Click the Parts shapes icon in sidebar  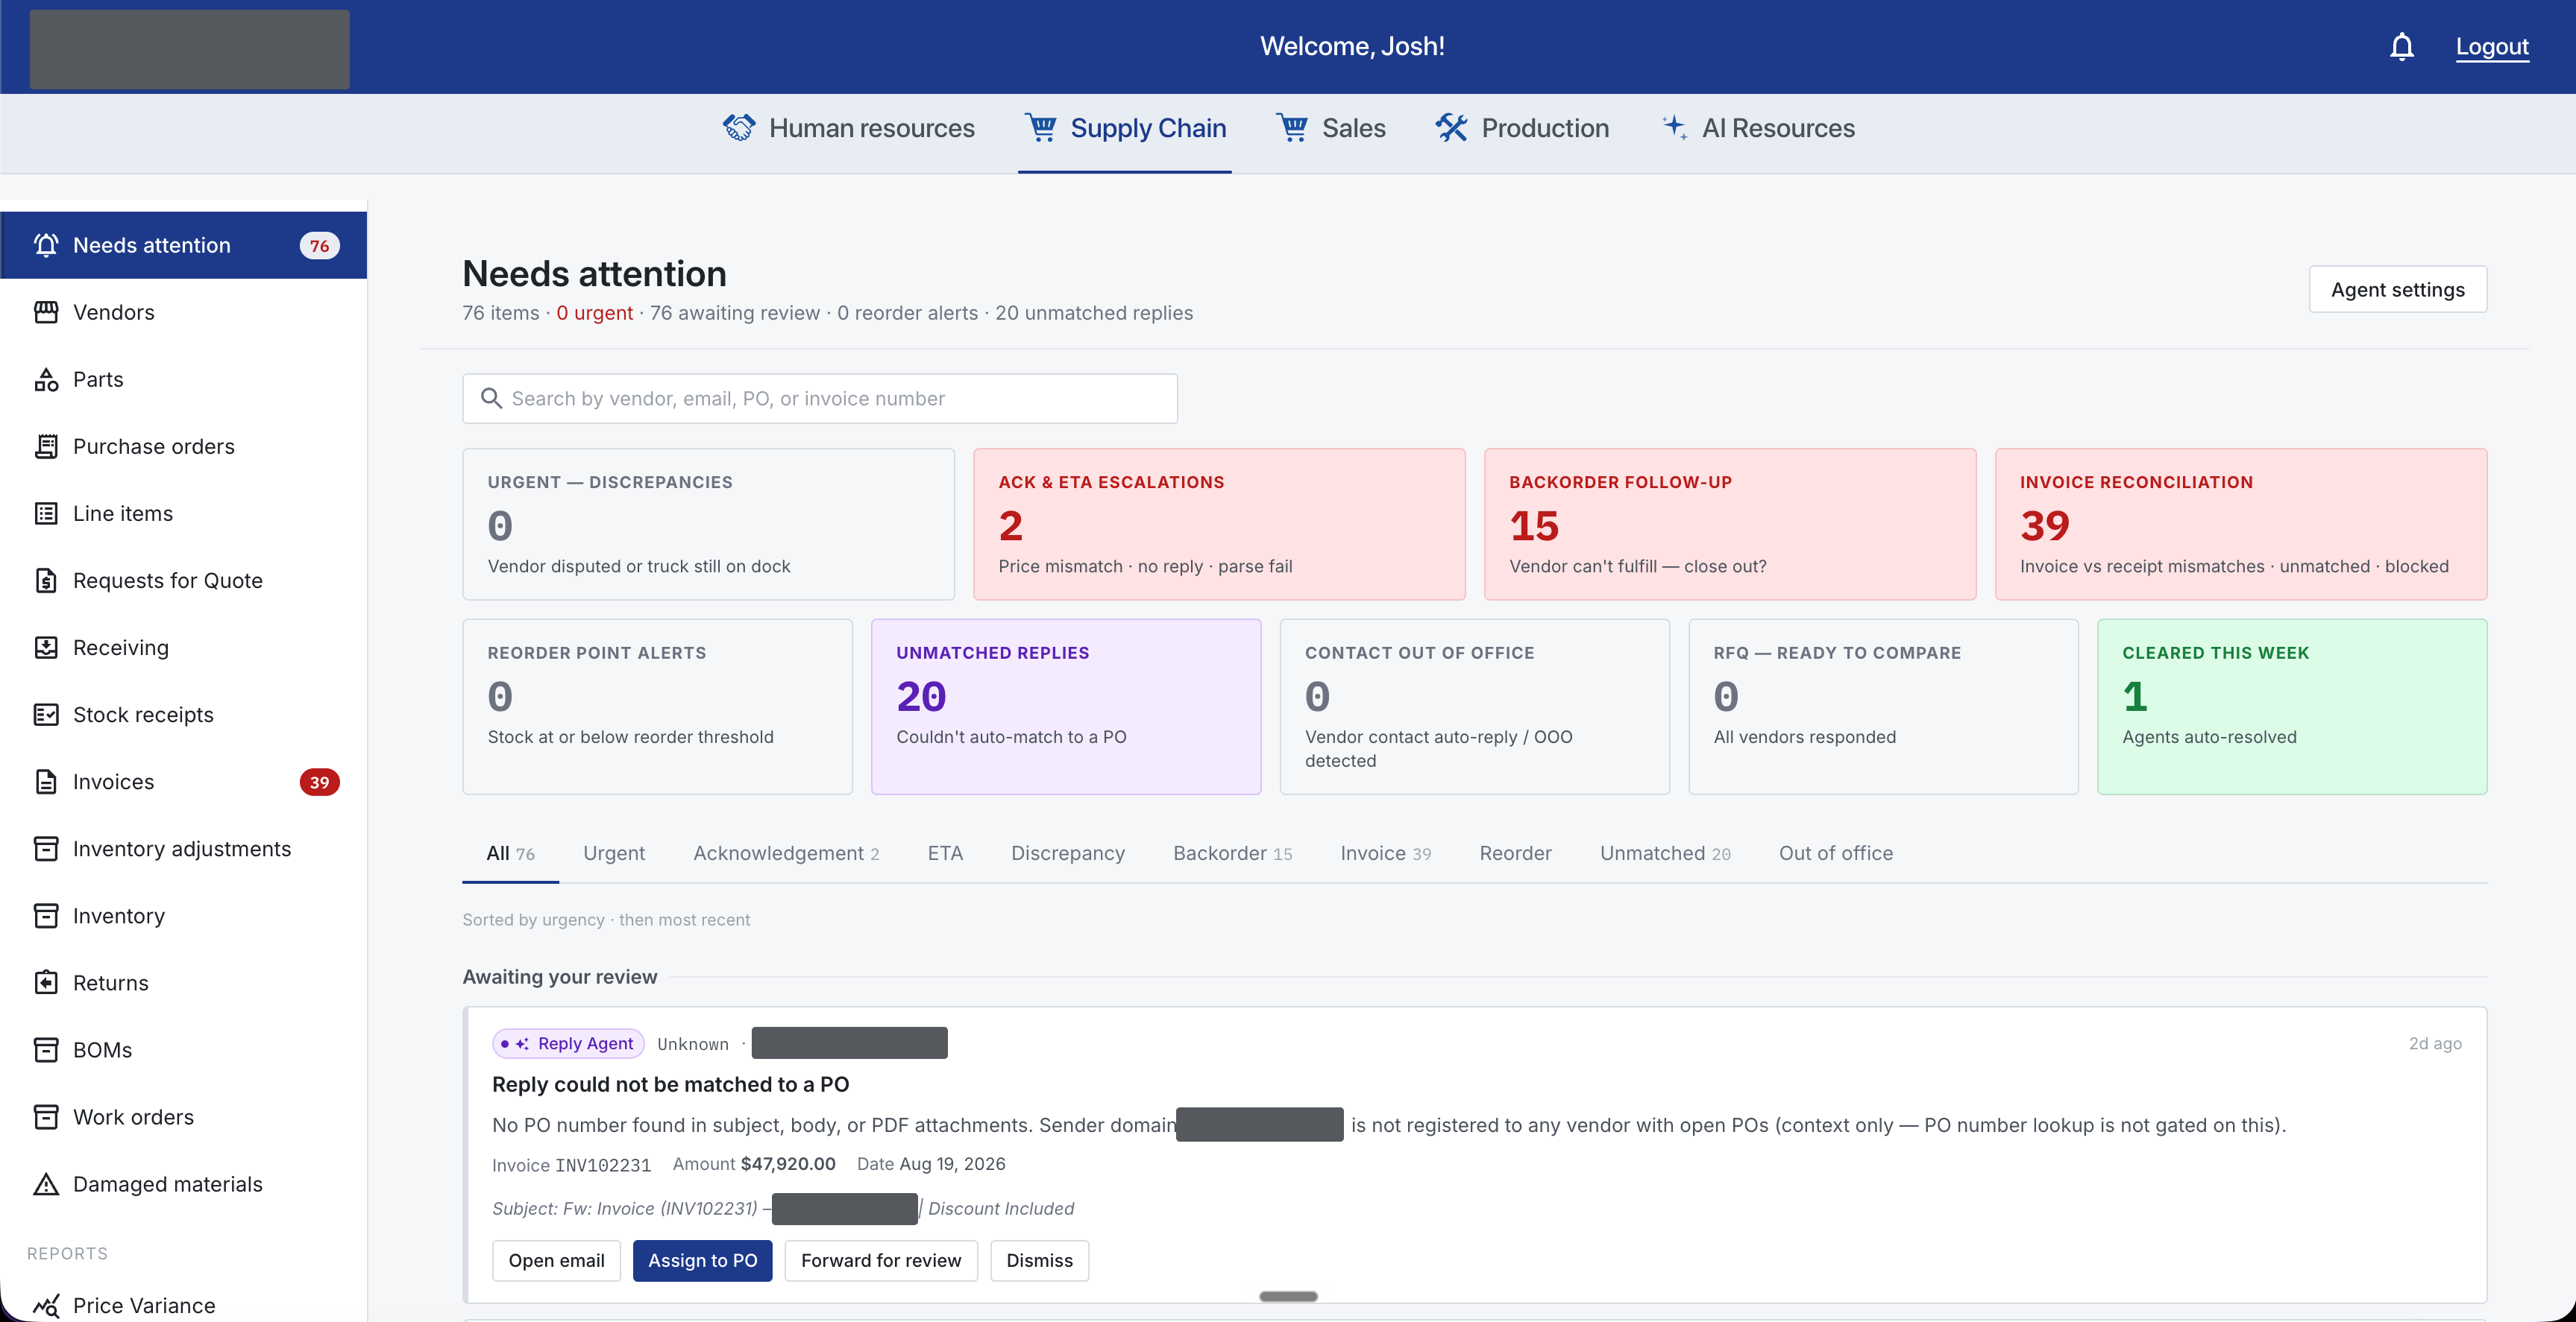(x=46, y=380)
